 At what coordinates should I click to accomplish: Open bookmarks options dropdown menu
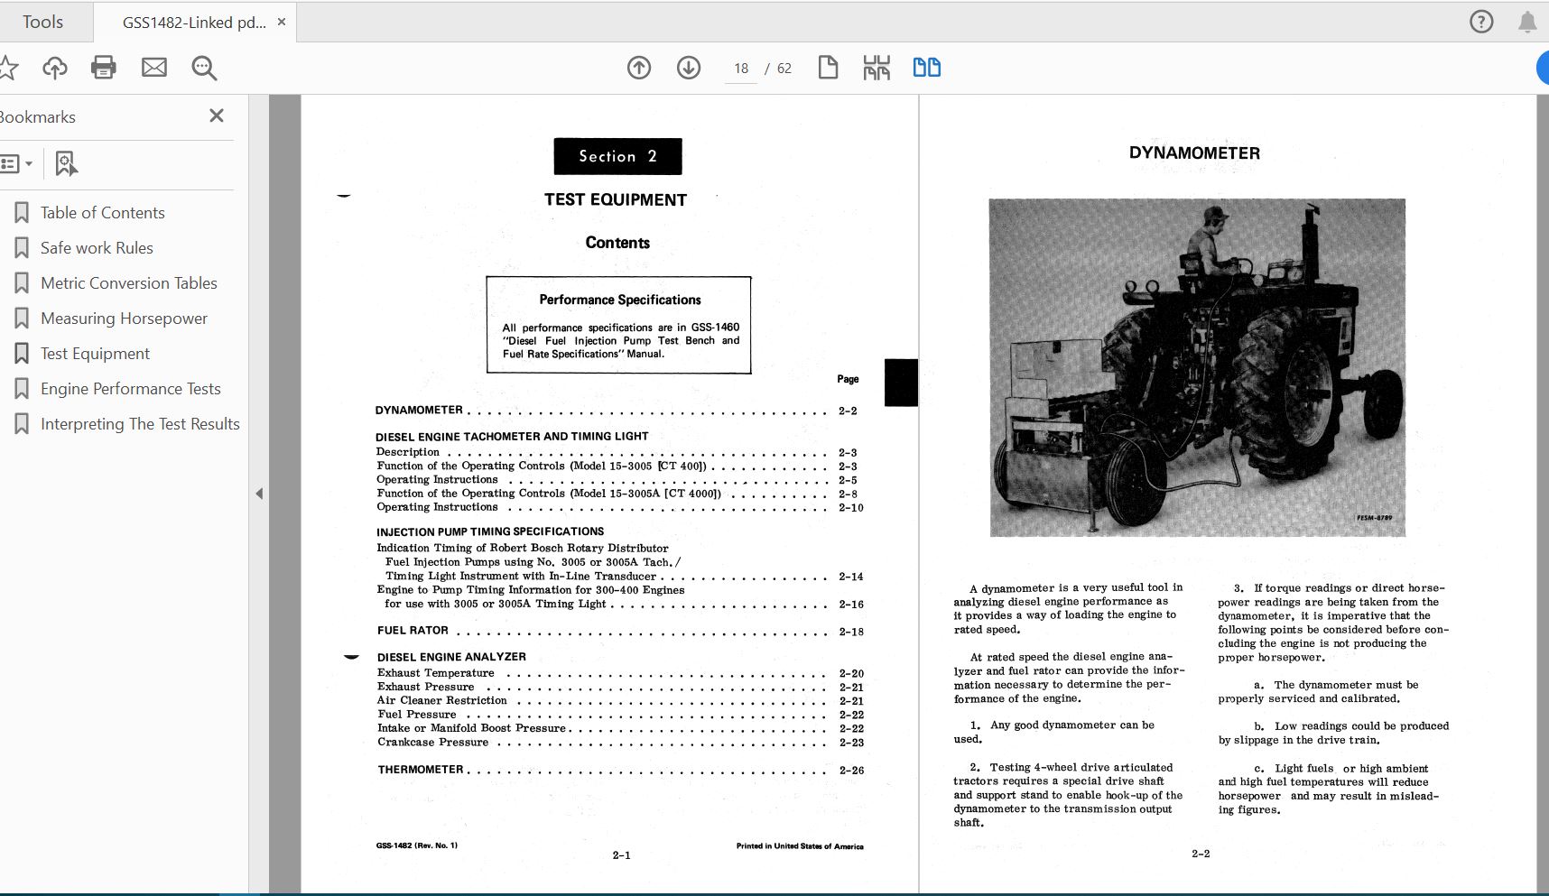pyautogui.click(x=16, y=163)
